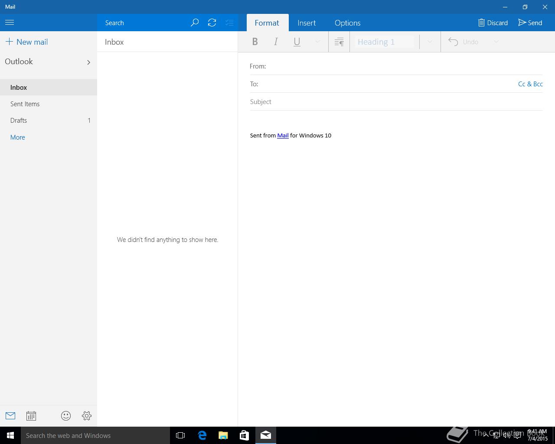Open the Undo dropdown arrow

[x=496, y=42]
